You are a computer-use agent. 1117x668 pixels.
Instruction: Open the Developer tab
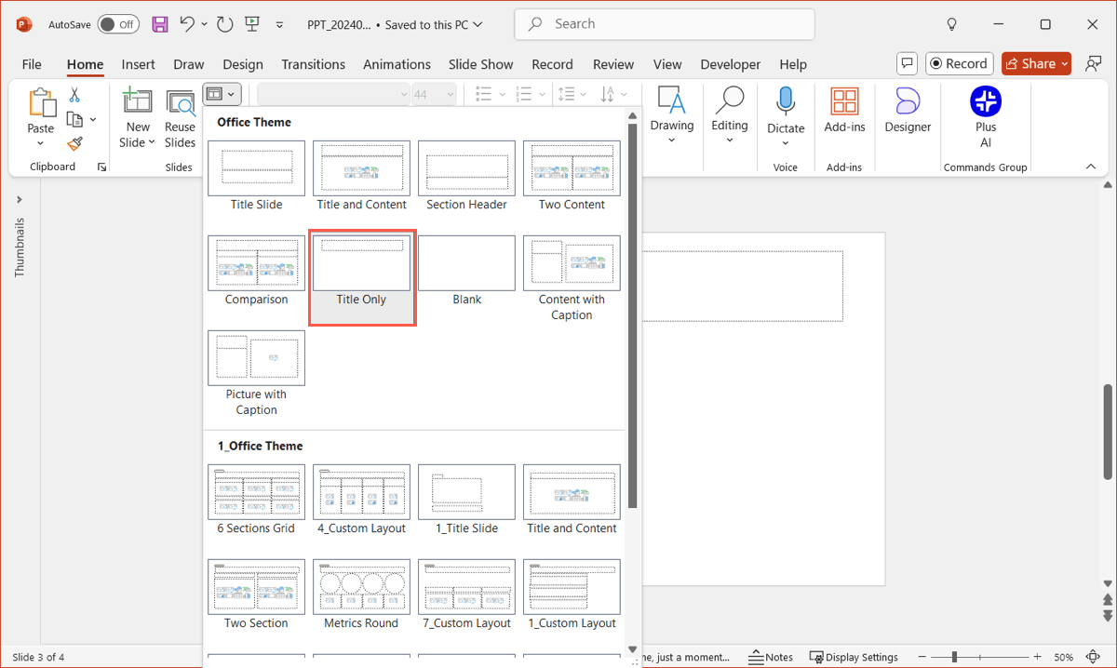[x=731, y=64]
